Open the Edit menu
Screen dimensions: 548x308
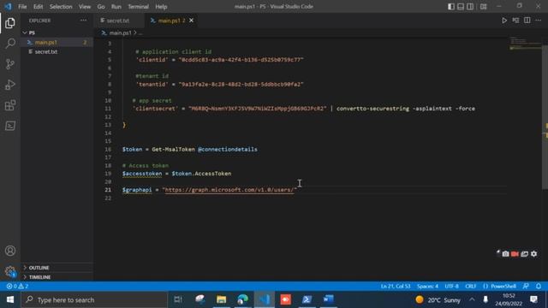point(38,7)
